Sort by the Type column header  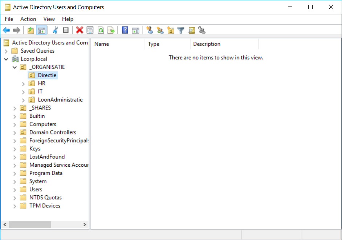pos(167,44)
